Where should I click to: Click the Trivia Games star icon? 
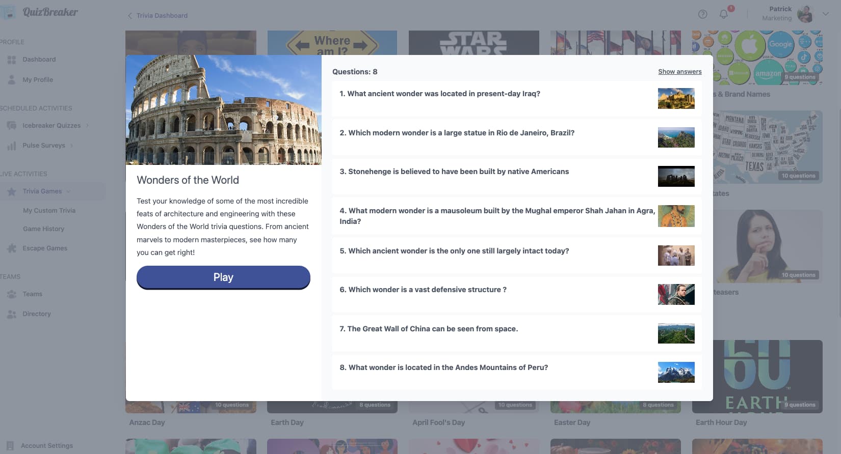coord(11,191)
